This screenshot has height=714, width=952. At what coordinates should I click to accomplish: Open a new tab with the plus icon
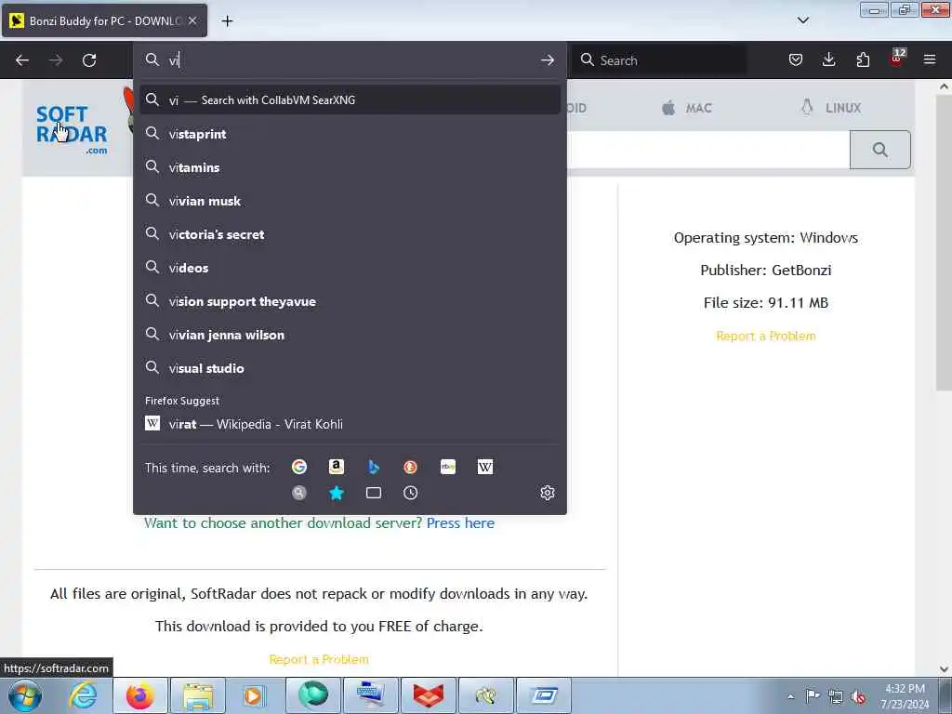tap(227, 21)
